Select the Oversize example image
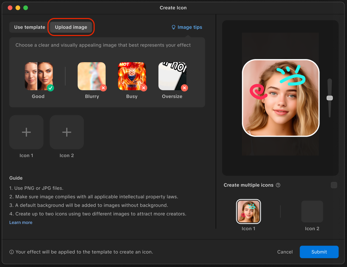This screenshot has width=347, height=267. (172, 76)
